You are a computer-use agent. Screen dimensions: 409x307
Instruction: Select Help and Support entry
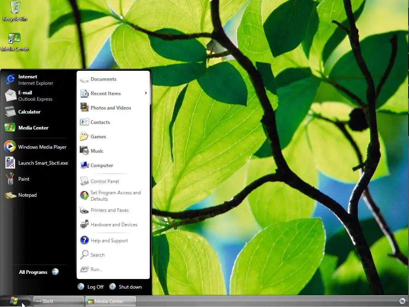coord(113,240)
